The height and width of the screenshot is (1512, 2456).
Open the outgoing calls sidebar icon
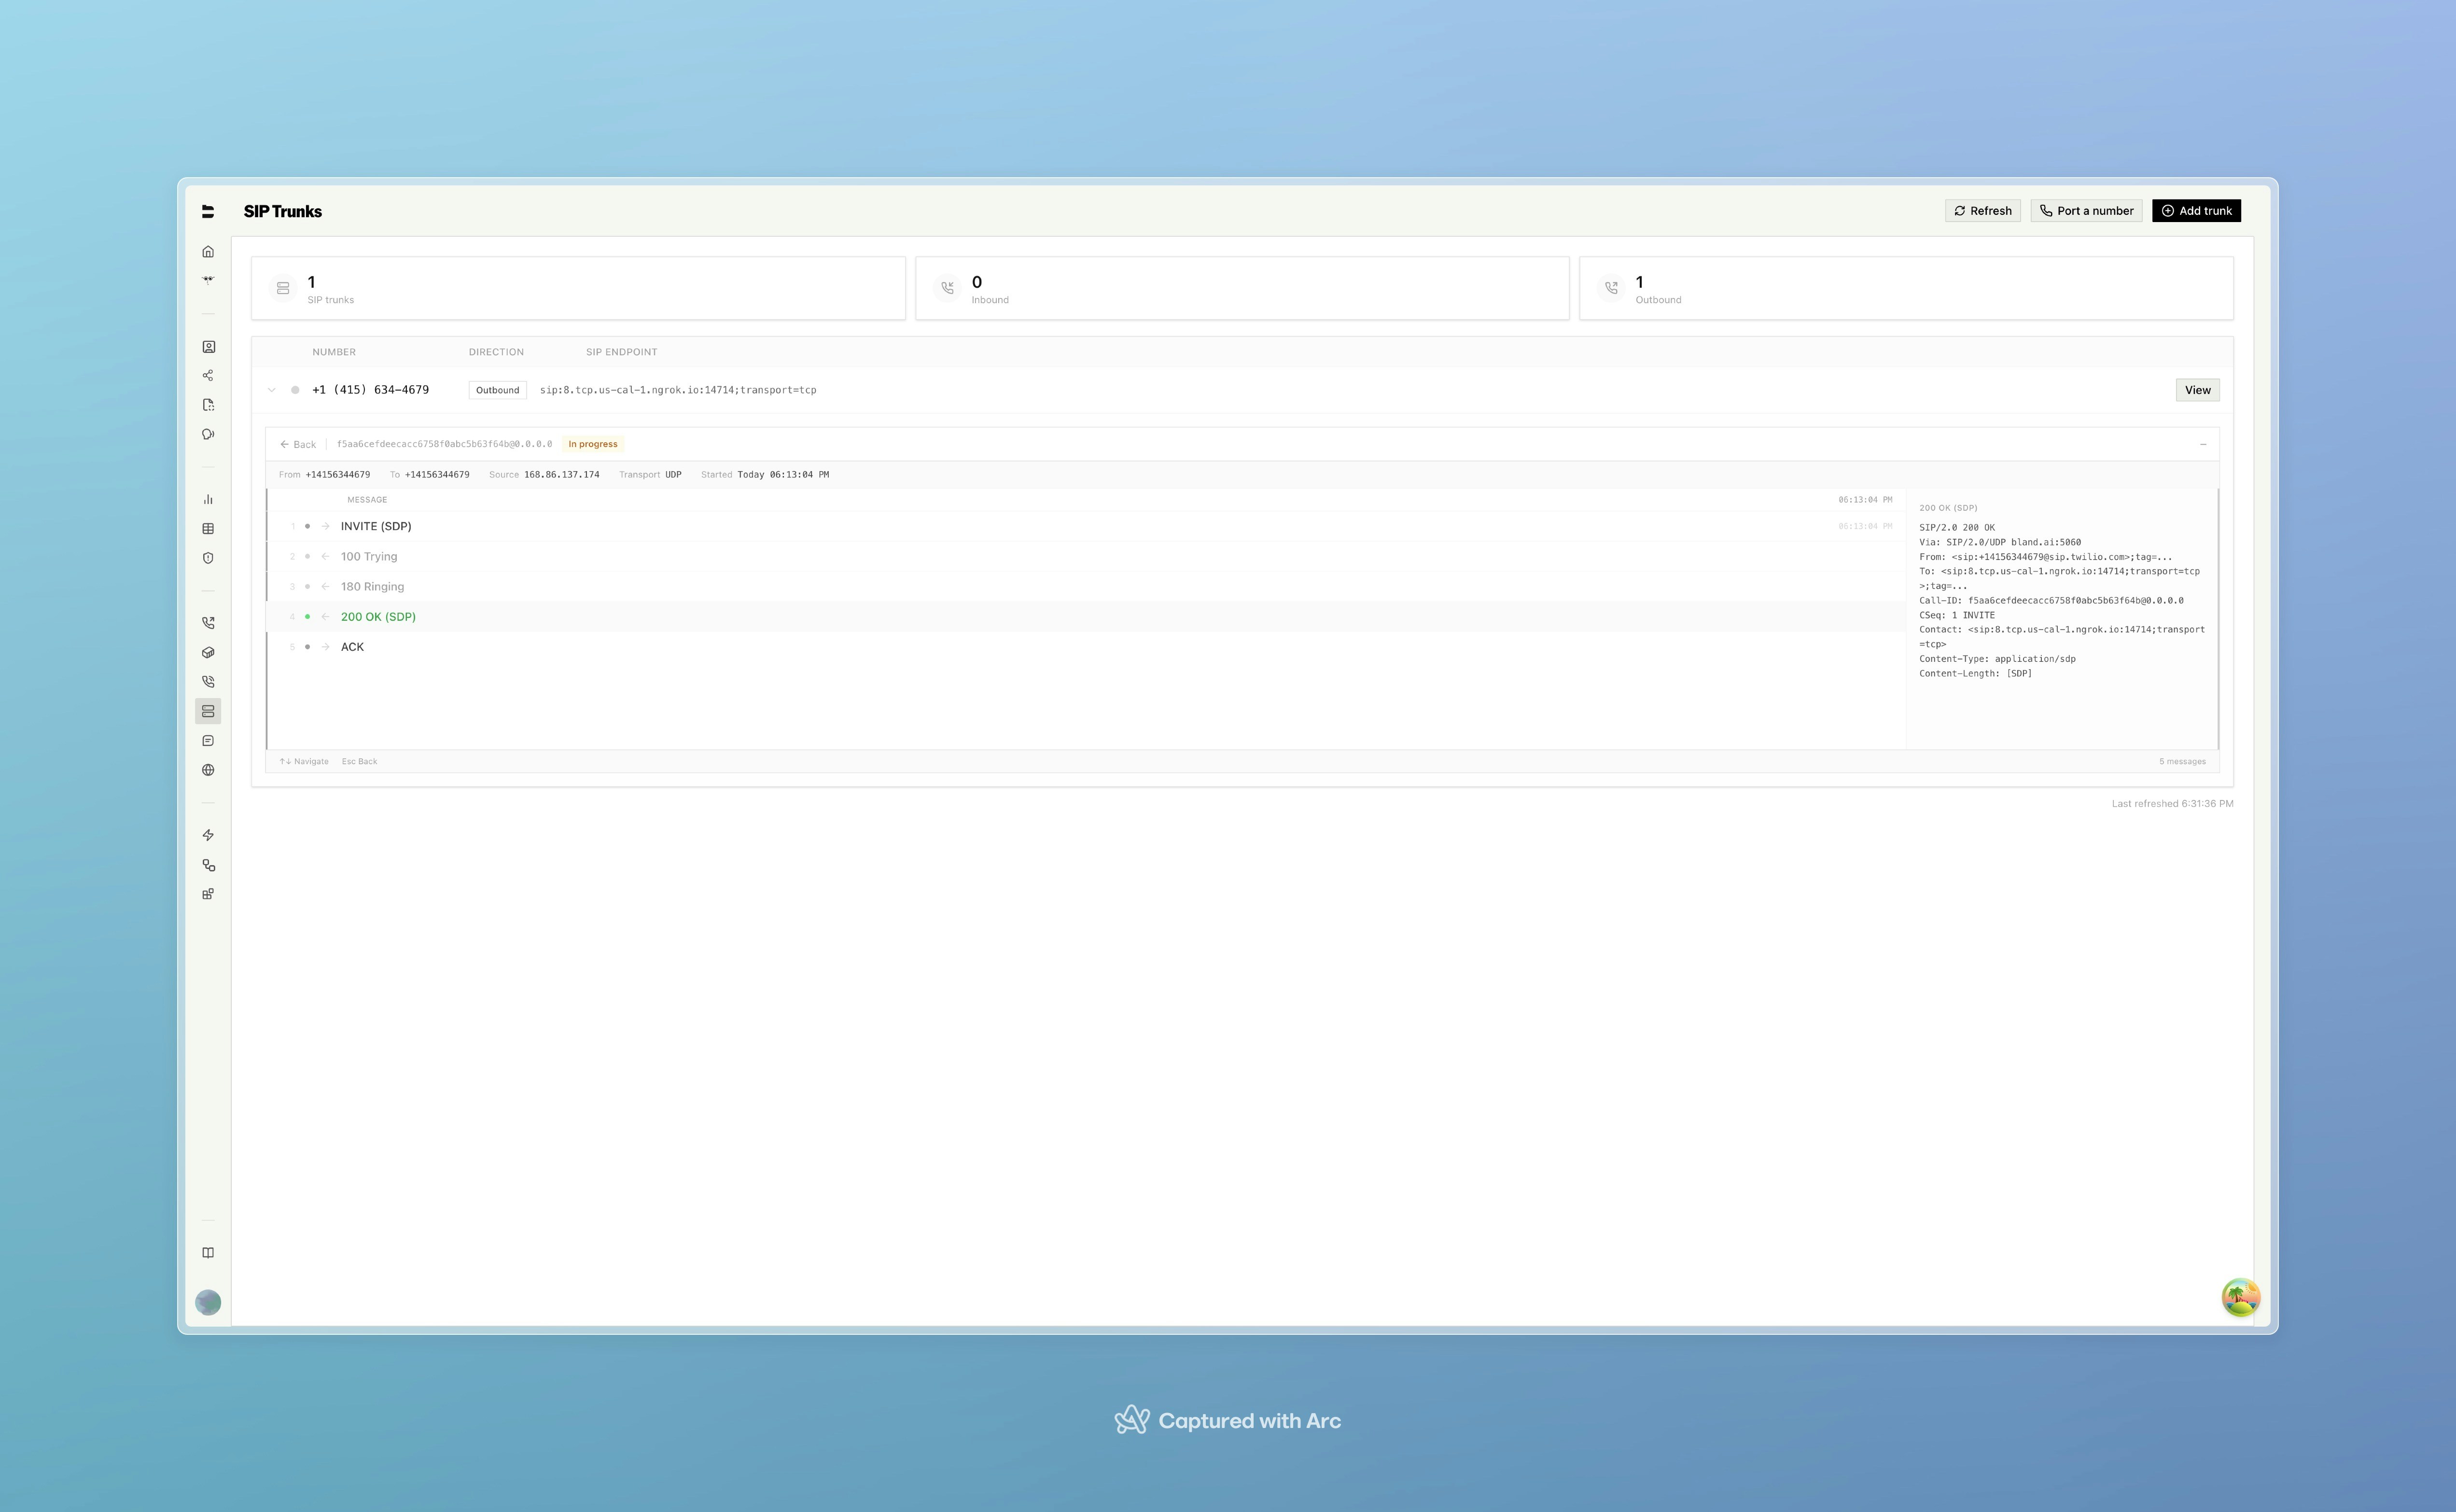coord(208,622)
